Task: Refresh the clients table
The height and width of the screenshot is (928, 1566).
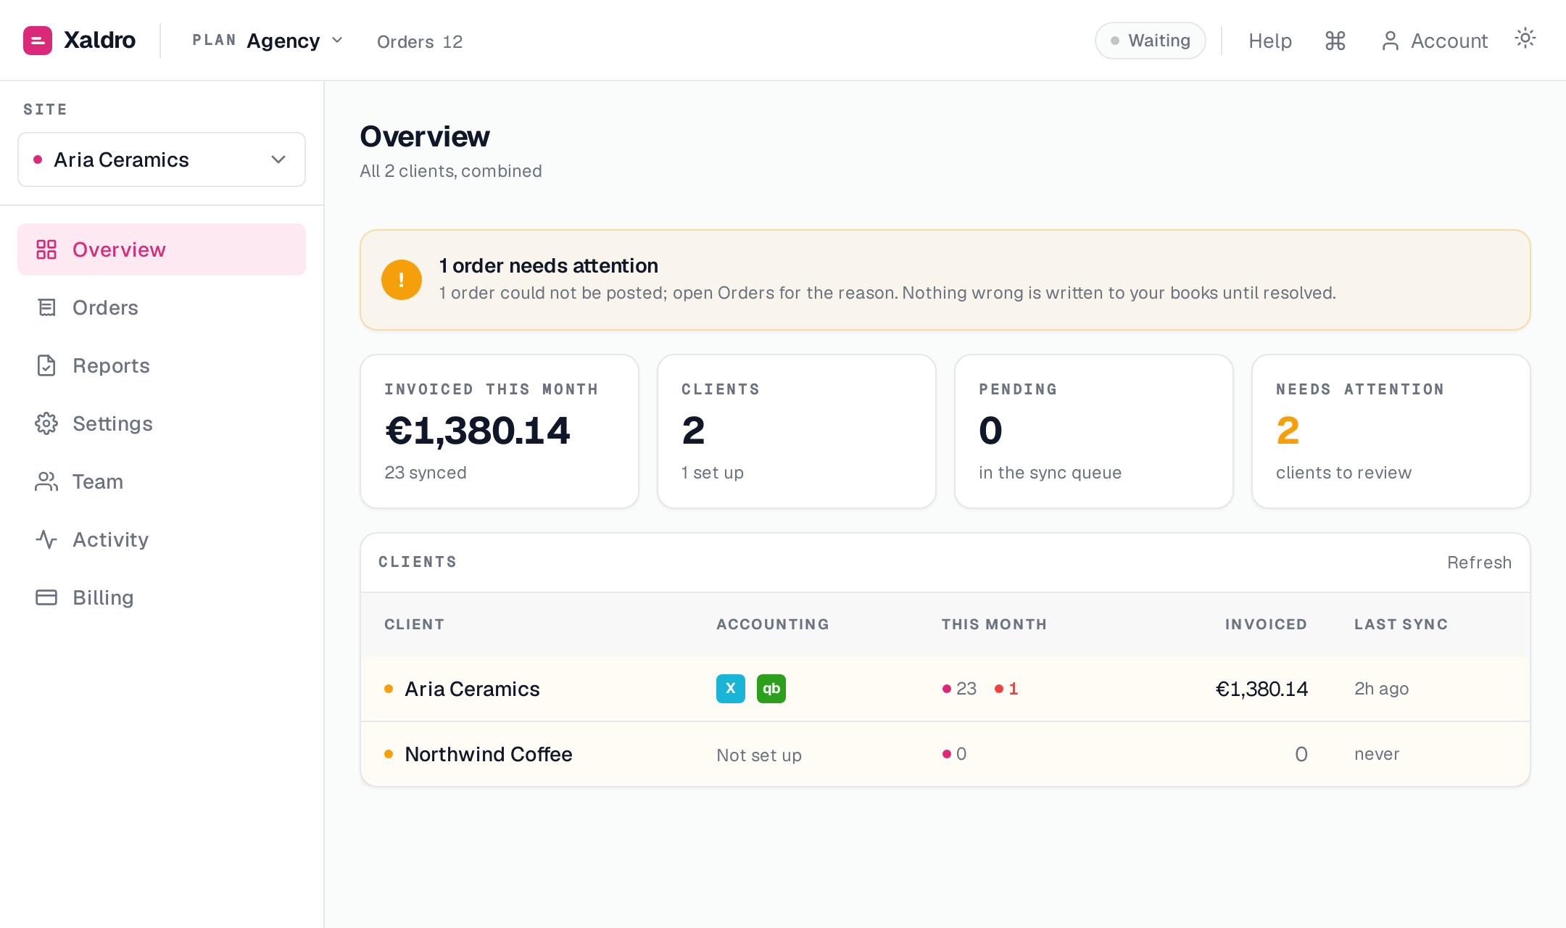Action: point(1479,563)
